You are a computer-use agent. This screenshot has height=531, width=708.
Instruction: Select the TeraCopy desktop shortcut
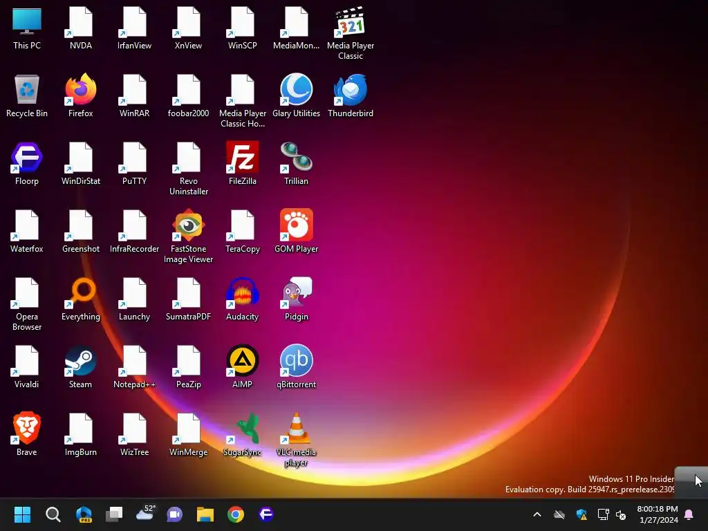[243, 232]
